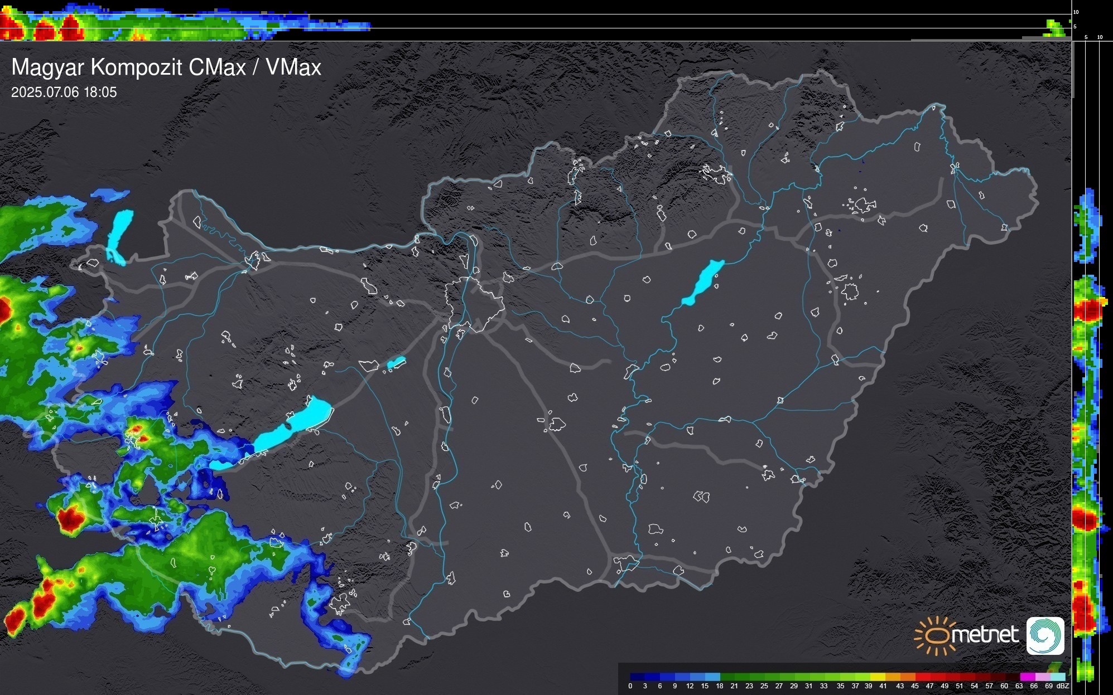
Task: Click the grey vertical scrollbar thumb at right edge
Action: pyautogui.click(x=1072, y=70)
